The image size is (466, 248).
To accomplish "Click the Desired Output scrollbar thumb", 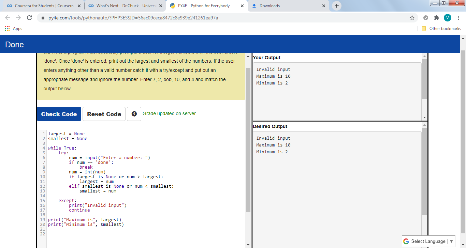I will point(424,171).
